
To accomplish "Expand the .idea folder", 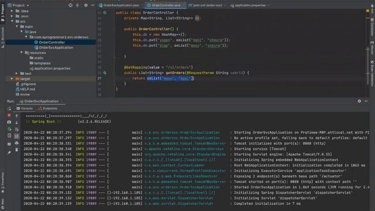I will click(12, 11).
